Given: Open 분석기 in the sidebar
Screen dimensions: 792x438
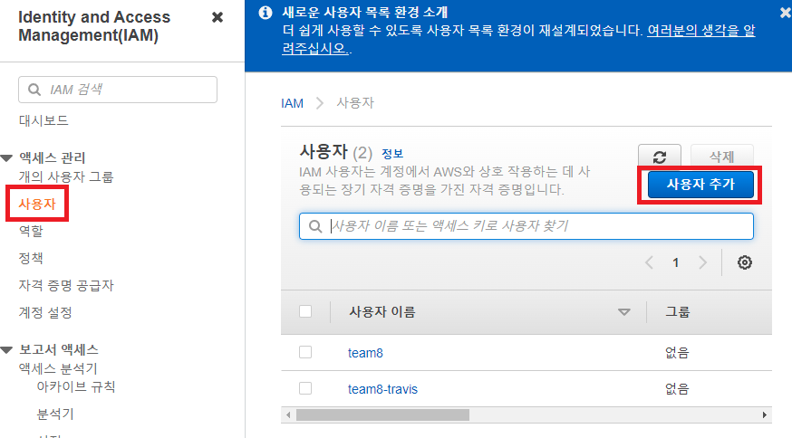Looking at the screenshot, I should point(55,414).
